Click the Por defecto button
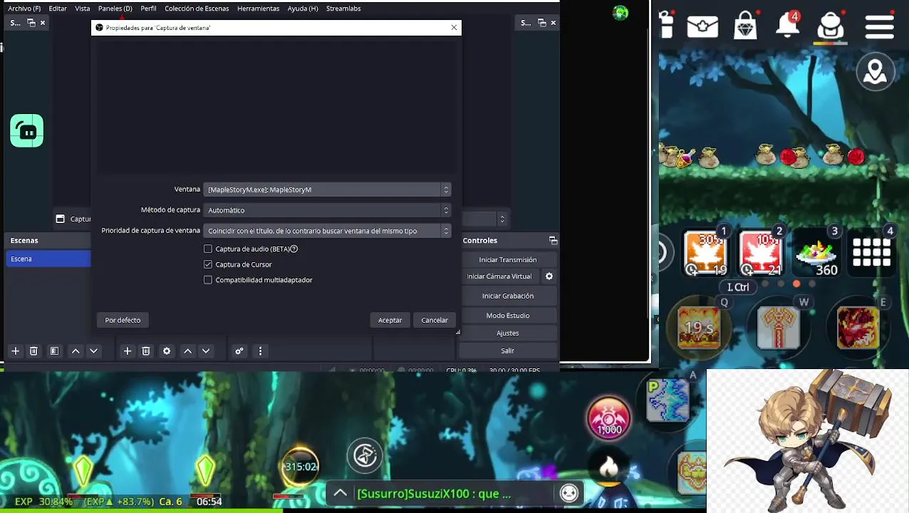Viewport: 909px width, 513px height. (x=123, y=320)
